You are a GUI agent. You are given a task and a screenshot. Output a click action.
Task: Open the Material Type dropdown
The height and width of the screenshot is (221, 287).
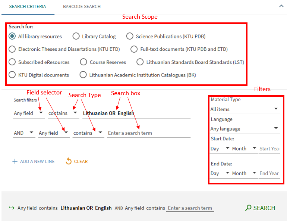coord(244,109)
